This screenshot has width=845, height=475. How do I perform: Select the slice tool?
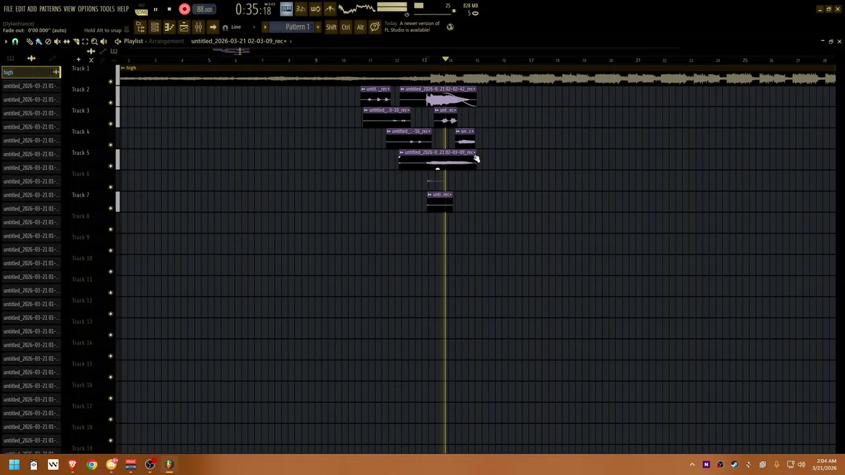click(x=75, y=41)
